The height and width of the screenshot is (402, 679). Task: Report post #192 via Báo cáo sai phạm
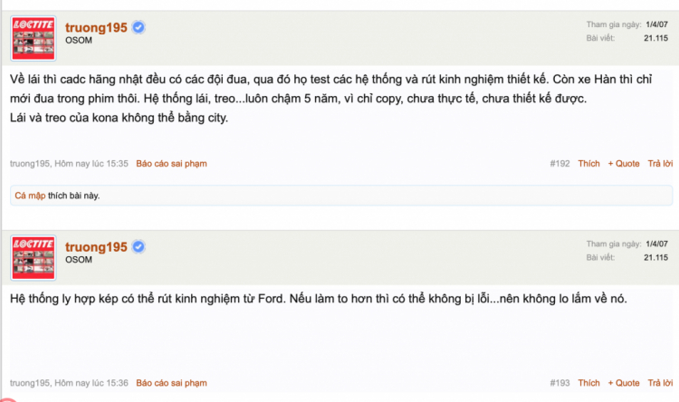pyautogui.click(x=171, y=164)
